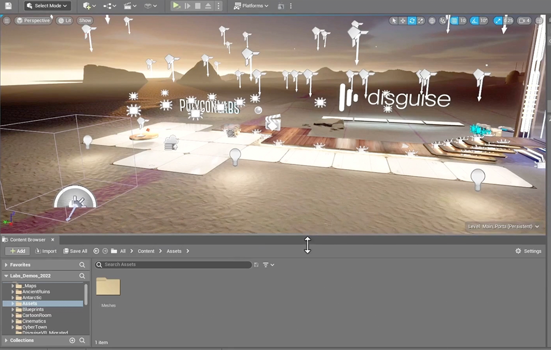Screen dimensions: 551x350
Task: Open the Platforms dropdown menu
Action: (x=251, y=6)
